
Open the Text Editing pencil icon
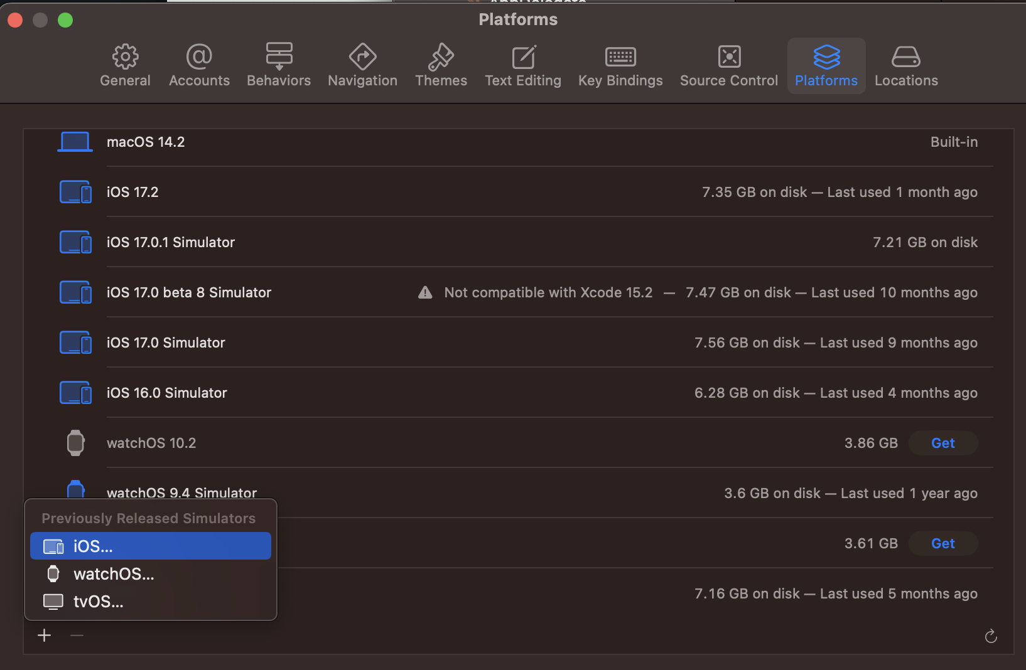pos(523,56)
